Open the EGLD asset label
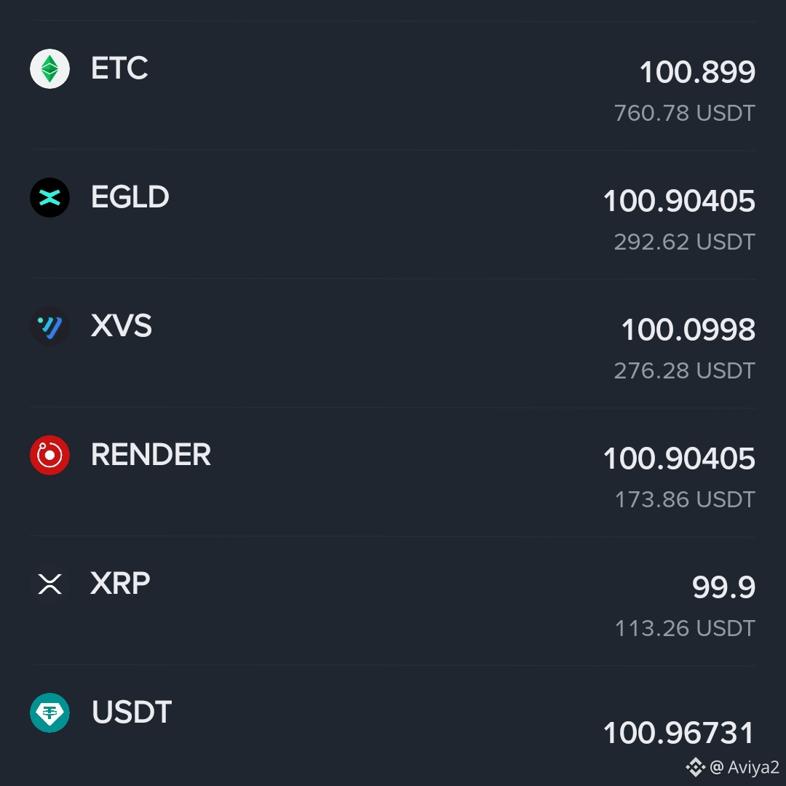 coord(130,197)
